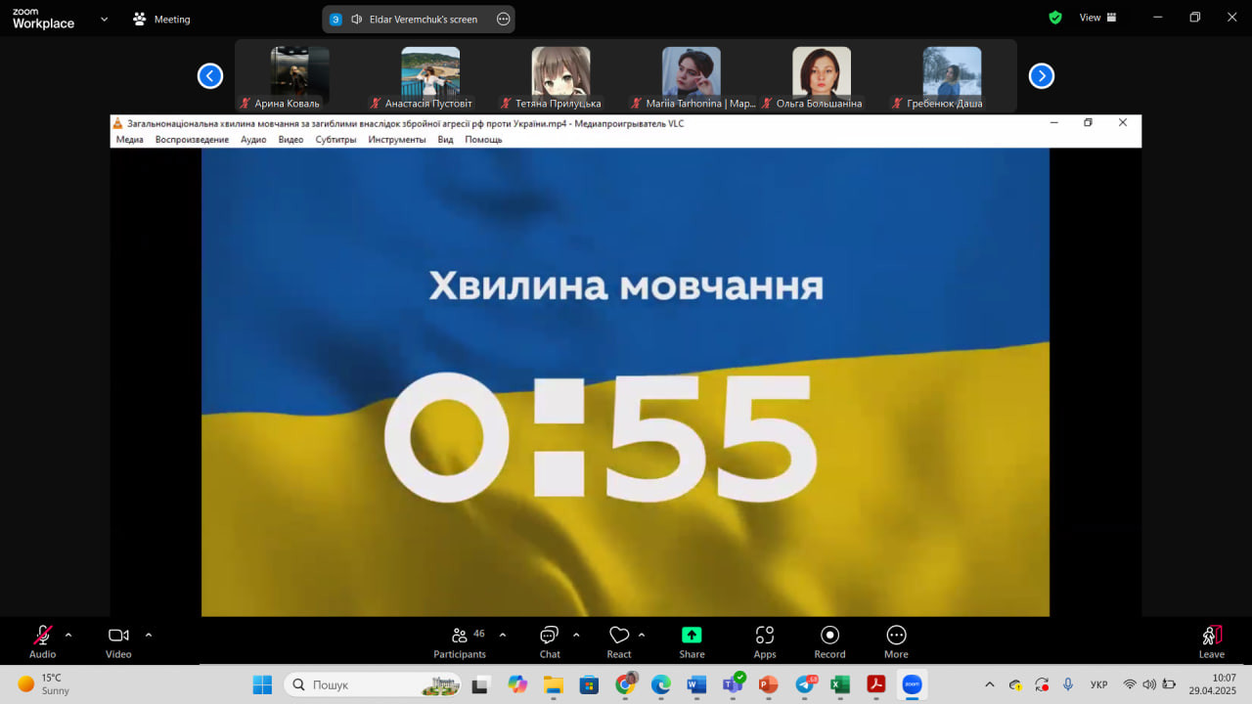
Task: Expand the arrow next to Participants
Action: pos(503,635)
